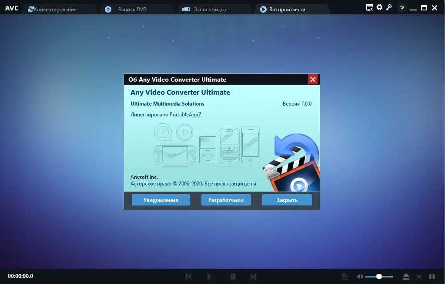Click the Уведомления button
The image size is (445, 284).
161,200
